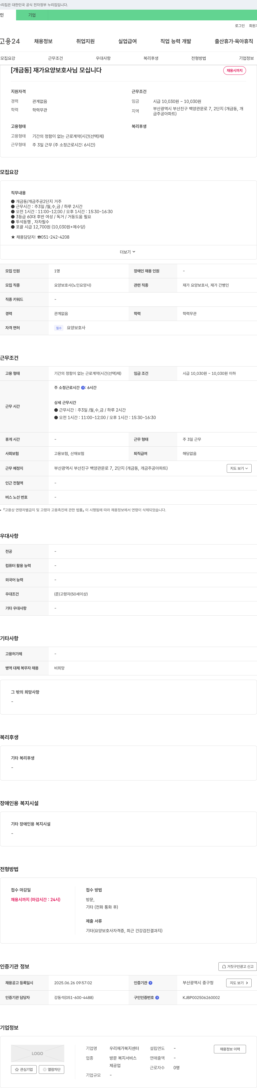Click deadline text 채용시까지 (마감시간 : 24시)
The image size is (257, 1088).
(35, 900)
